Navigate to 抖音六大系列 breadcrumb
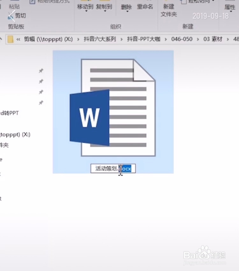 (100, 39)
